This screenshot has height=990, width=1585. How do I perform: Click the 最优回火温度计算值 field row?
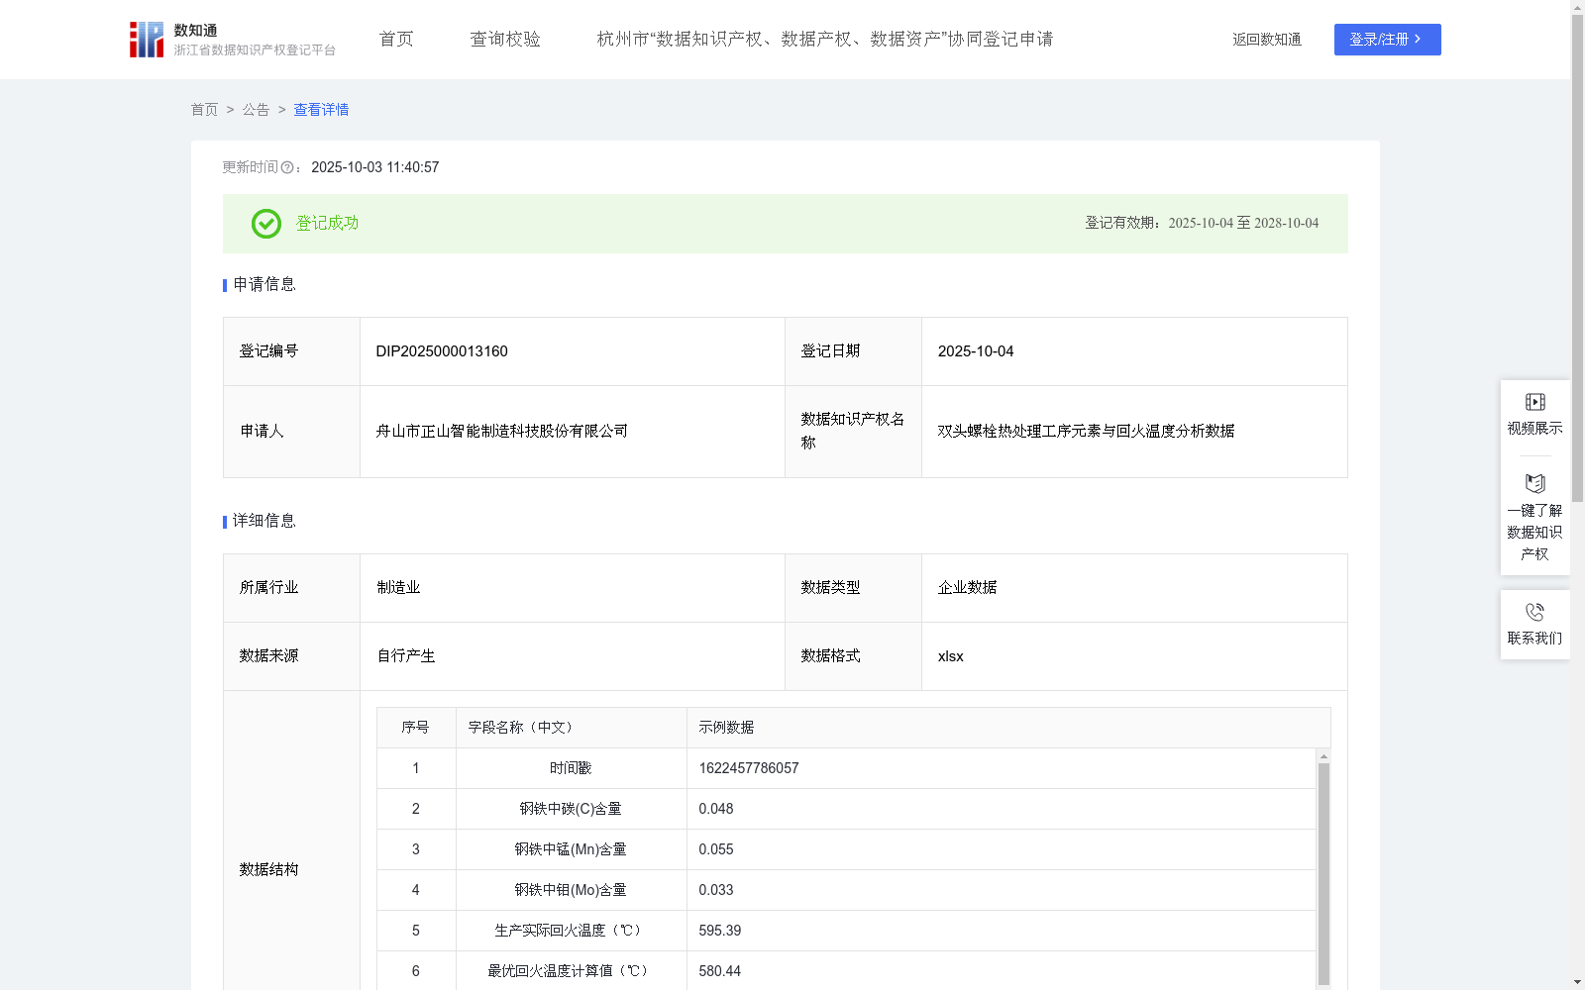click(x=846, y=971)
